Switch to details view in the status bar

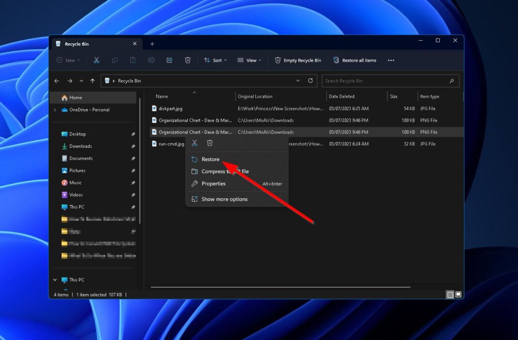click(x=450, y=294)
